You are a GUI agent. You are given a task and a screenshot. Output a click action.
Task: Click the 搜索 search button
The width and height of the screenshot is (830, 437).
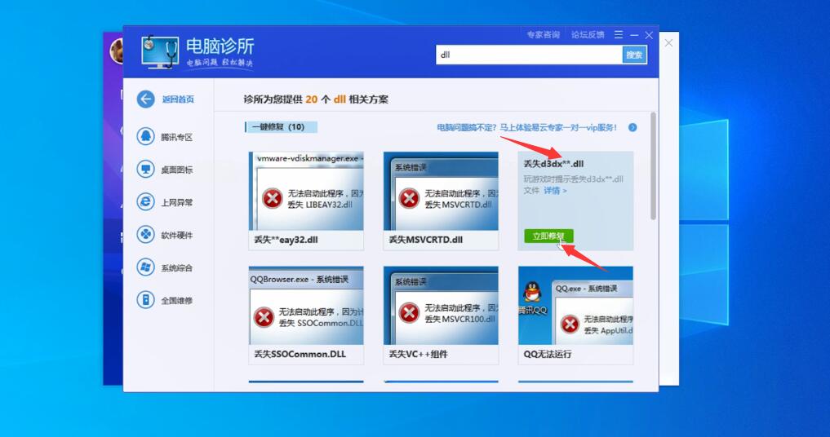634,55
